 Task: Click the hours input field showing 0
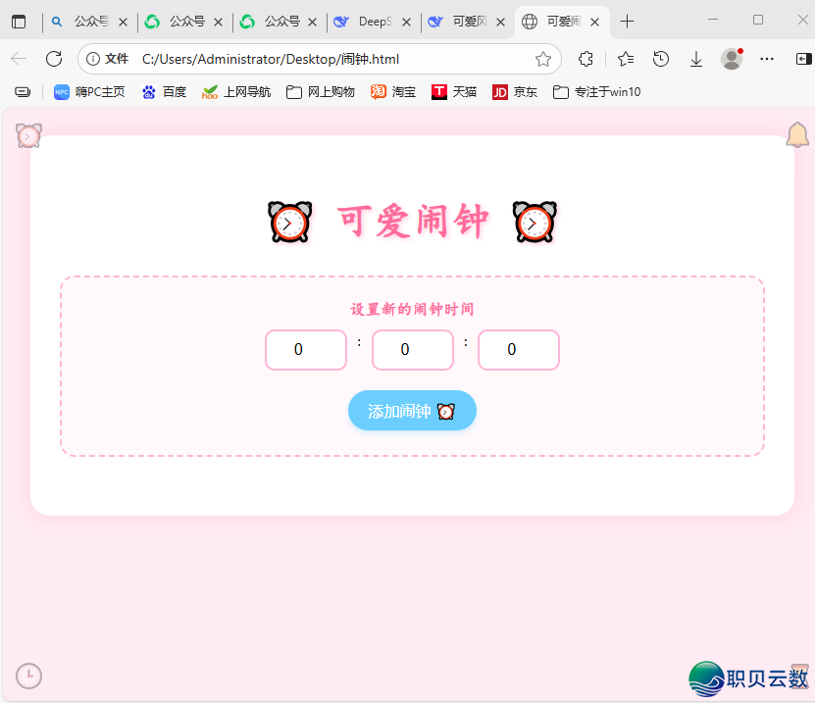(x=305, y=350)
